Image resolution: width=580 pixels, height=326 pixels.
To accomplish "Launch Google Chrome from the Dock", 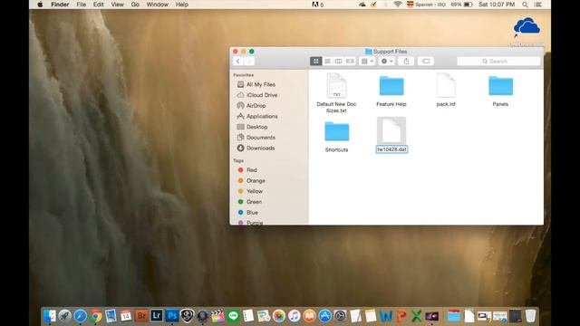I will pos(95,316).
